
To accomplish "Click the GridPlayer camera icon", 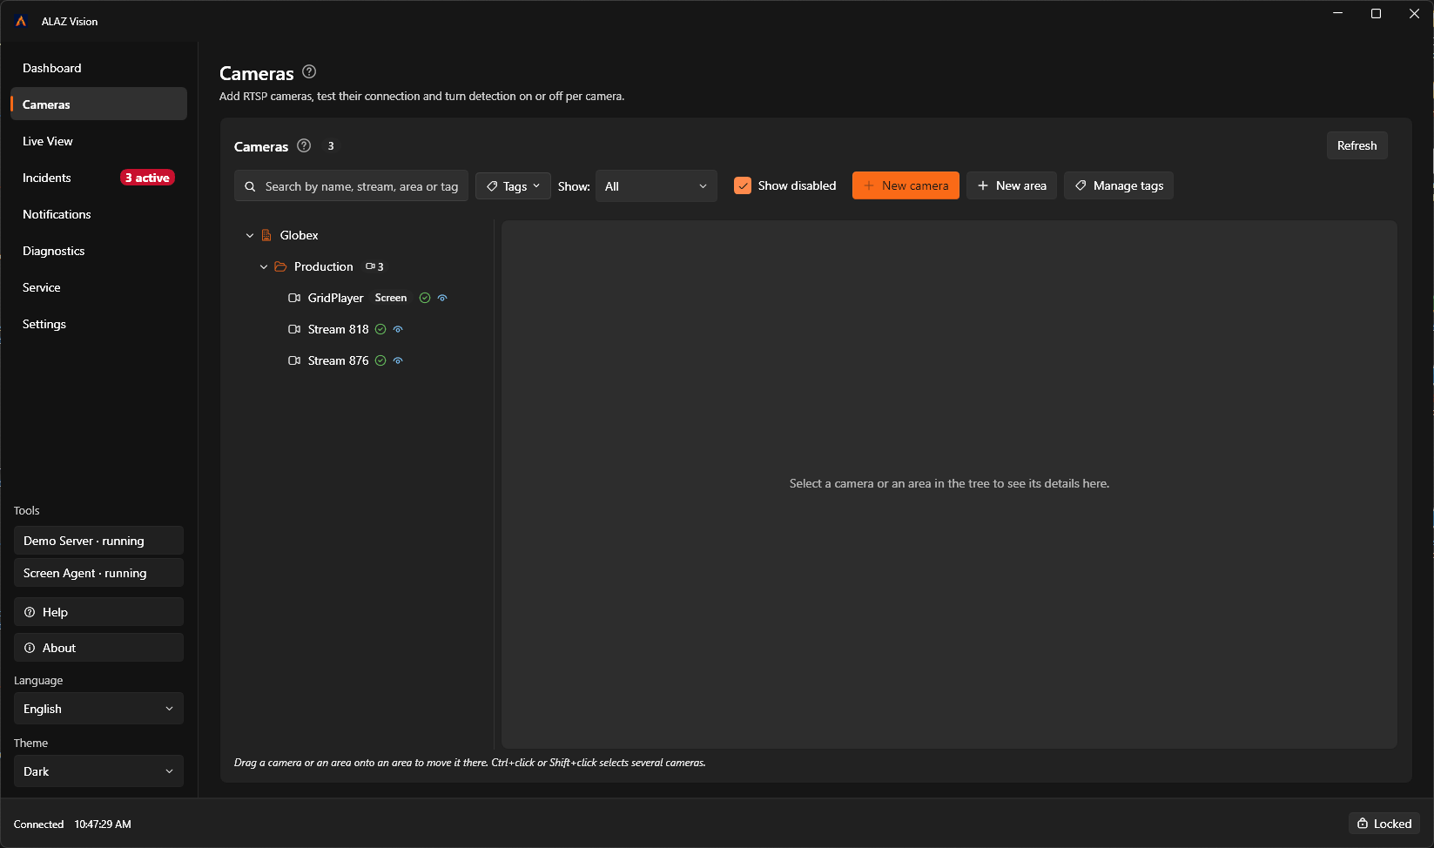I will tap(294, 298).
